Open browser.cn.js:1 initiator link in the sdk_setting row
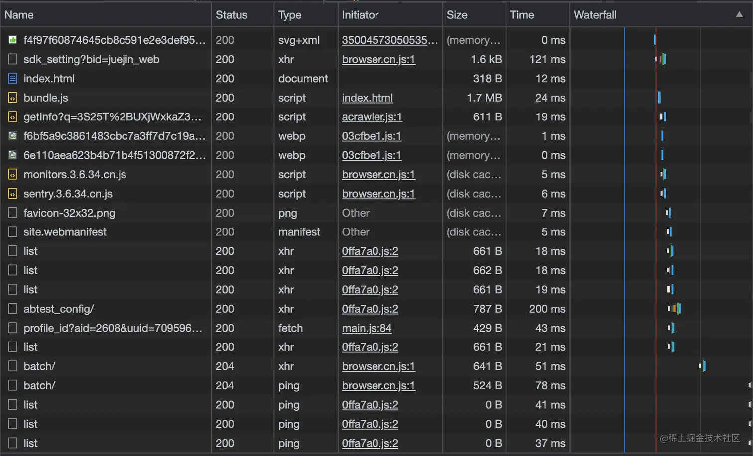 click(x=378, y=59)
